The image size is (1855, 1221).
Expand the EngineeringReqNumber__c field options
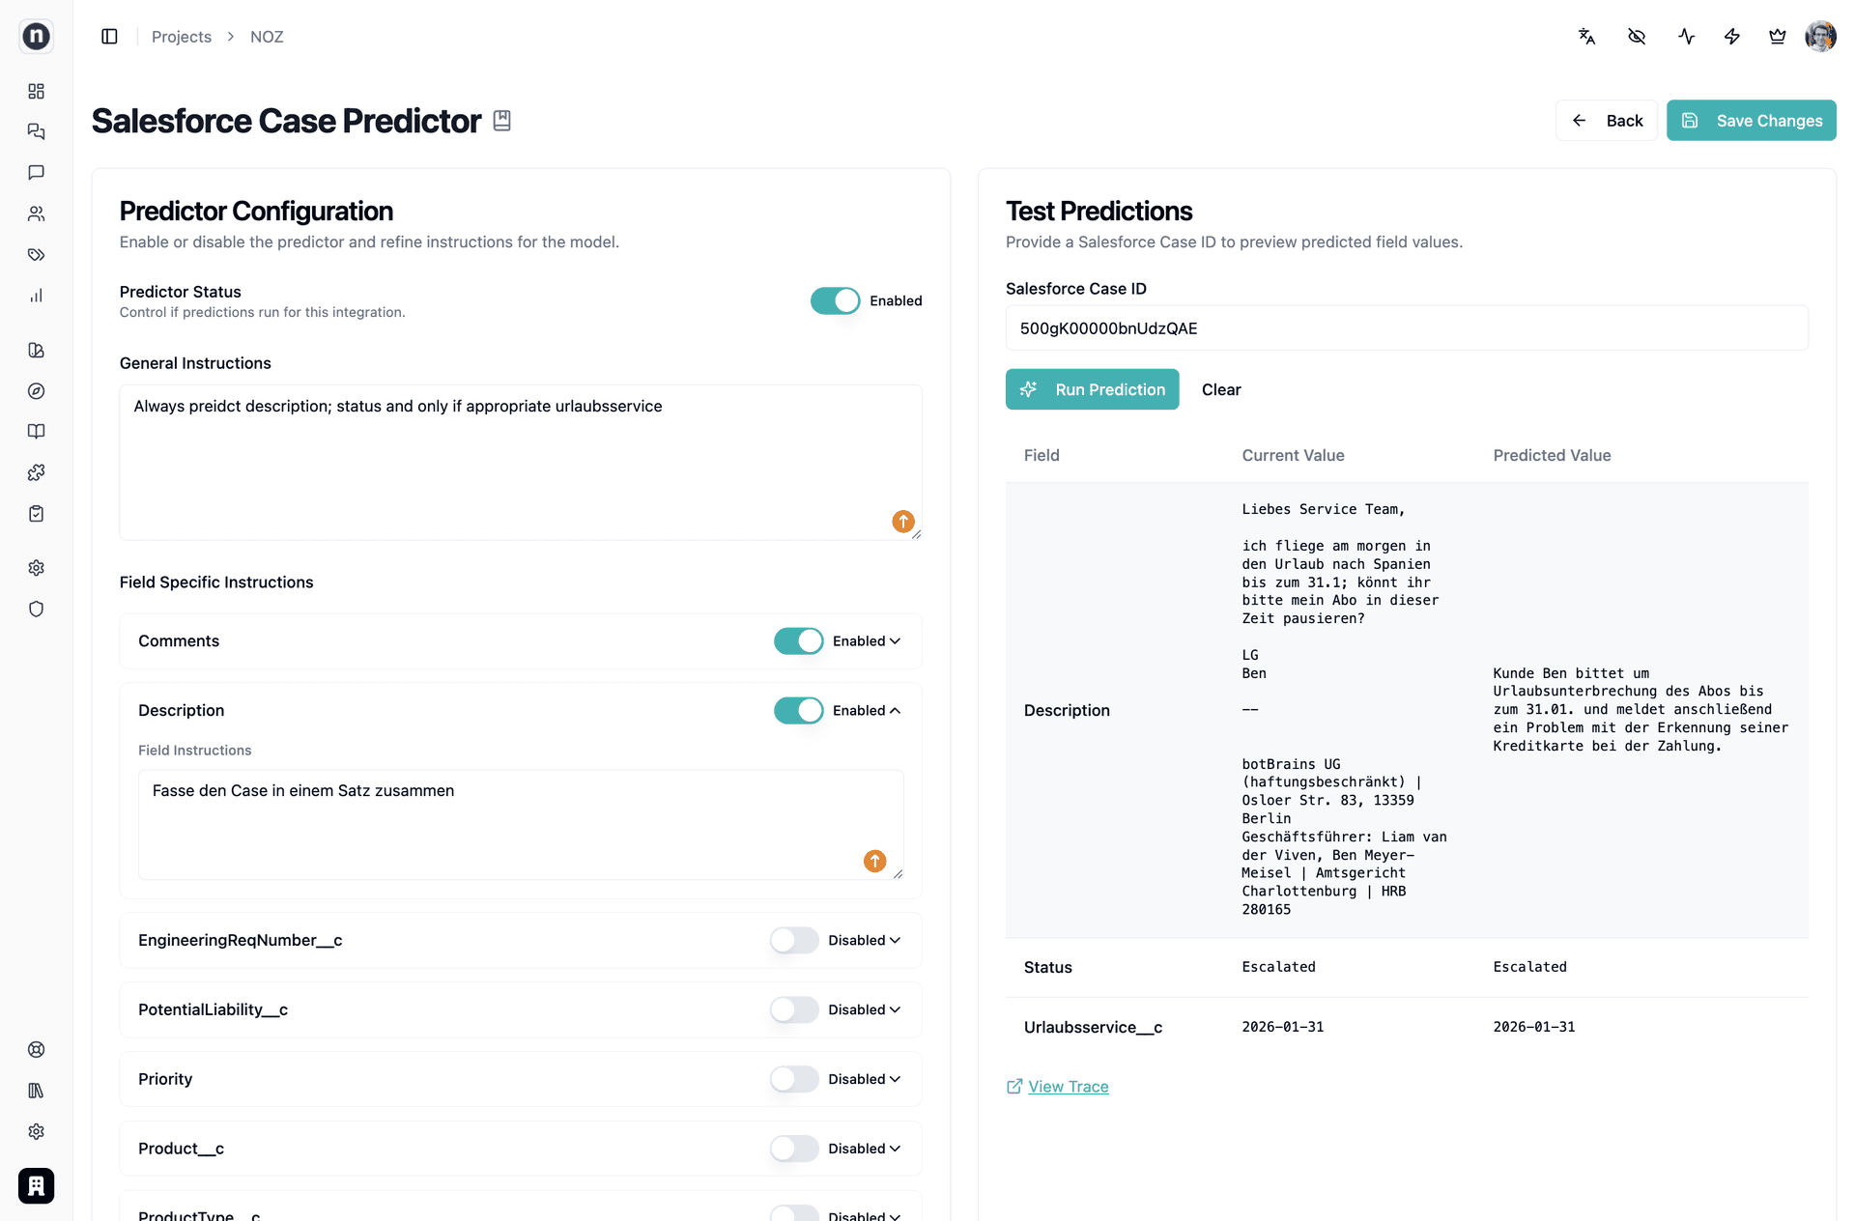coord(894,940)
